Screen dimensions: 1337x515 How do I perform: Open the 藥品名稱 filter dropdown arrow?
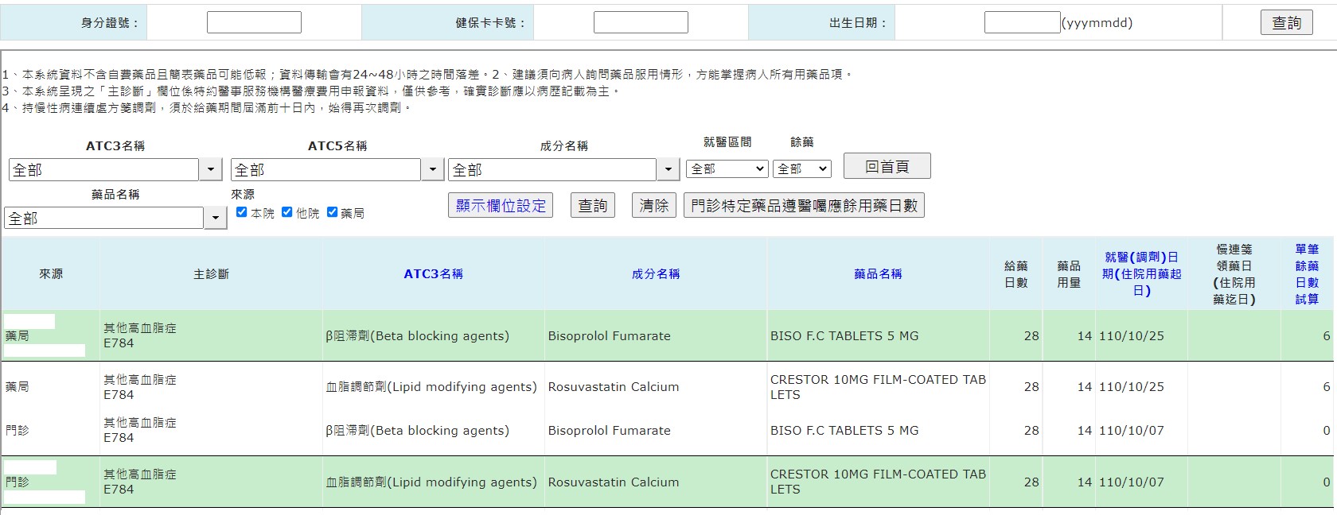pos(216,218)
